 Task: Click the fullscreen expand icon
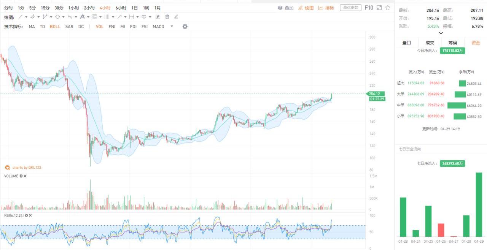(379, 8)
